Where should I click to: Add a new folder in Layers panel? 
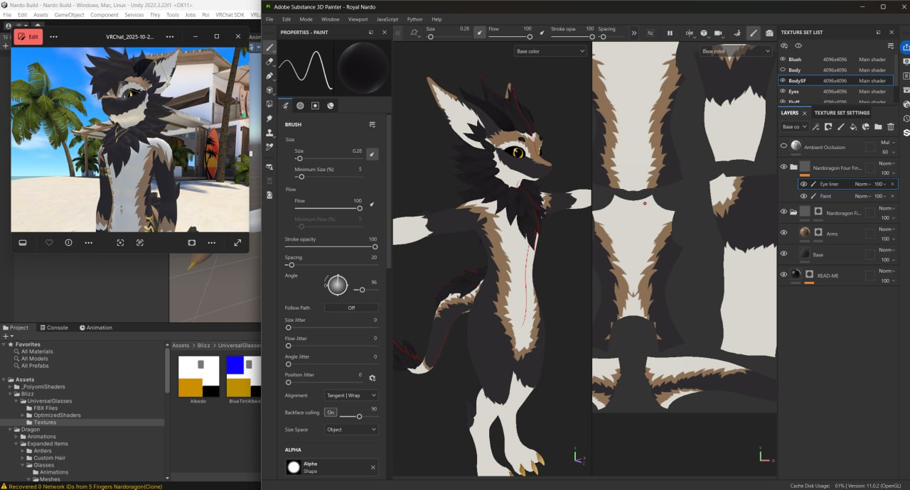(x=878, y=127)
